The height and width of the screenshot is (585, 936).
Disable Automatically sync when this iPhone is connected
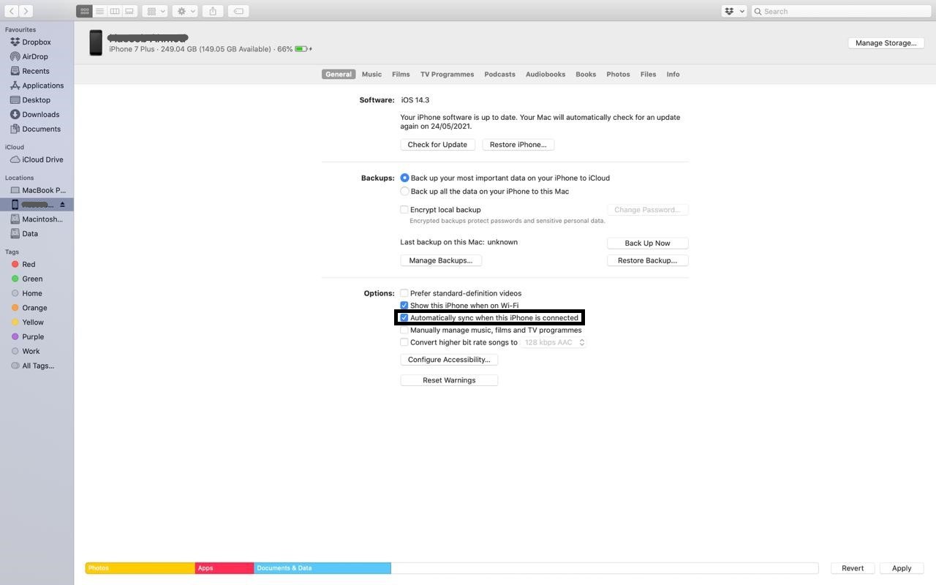pos(404,317)
